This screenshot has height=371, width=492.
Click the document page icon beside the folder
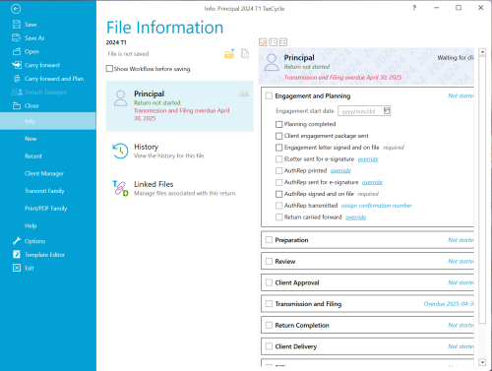click(x=245, y=53)
